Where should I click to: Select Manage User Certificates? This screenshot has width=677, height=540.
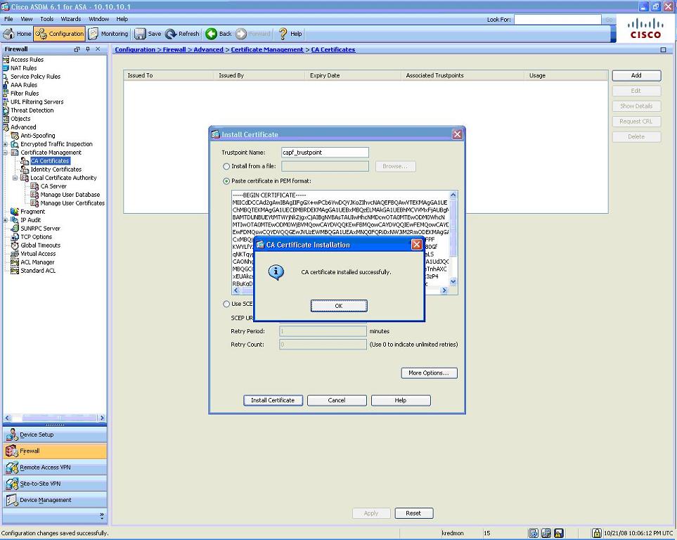(72, 203)
